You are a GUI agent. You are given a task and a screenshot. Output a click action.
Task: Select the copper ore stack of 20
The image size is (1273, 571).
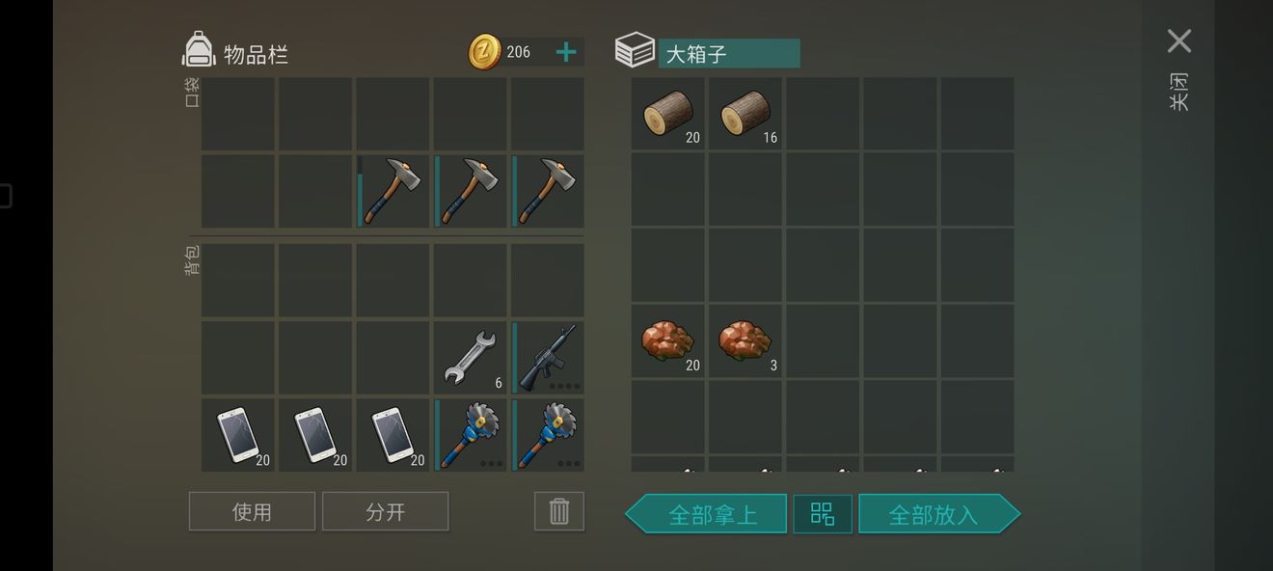tap(668, 341)
